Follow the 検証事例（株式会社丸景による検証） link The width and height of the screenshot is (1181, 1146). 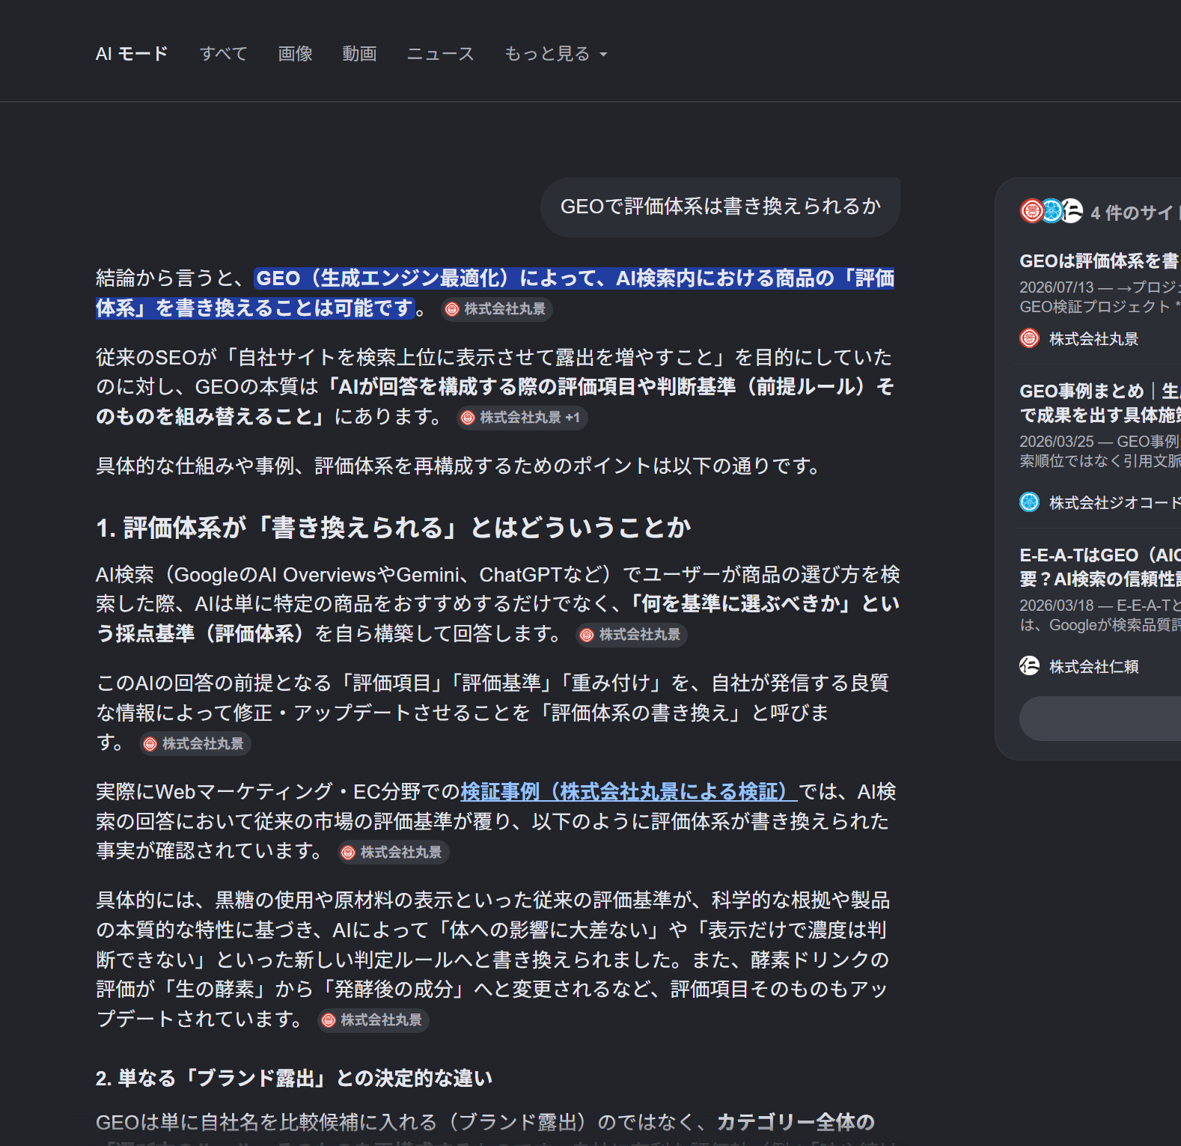coord(628,792)
